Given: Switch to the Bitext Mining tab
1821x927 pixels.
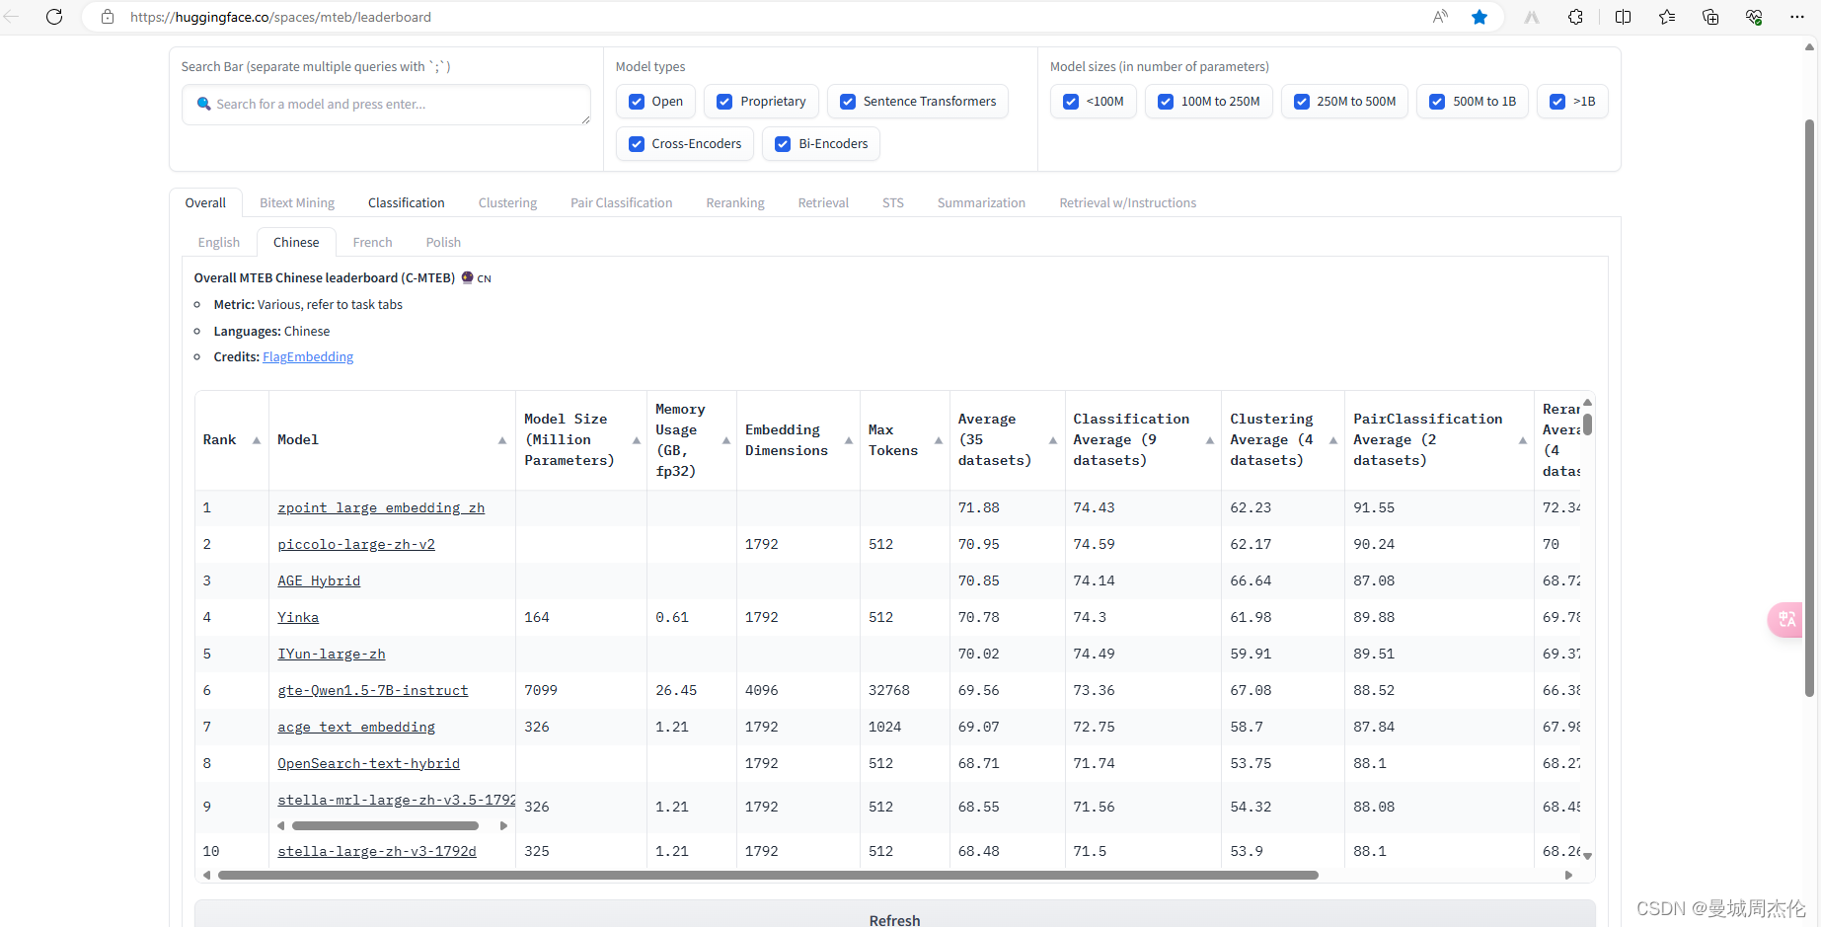Looking at the screenshot, I should [297, 203].
